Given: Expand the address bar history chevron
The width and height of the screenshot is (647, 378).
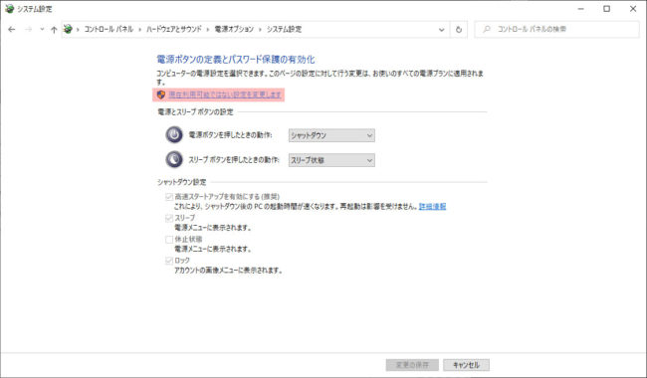Looking at the screenshot, I should [442, 29].
